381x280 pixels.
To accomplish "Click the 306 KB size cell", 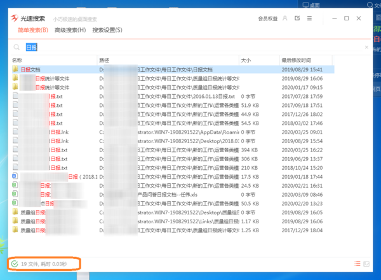I will click(250, 159).
